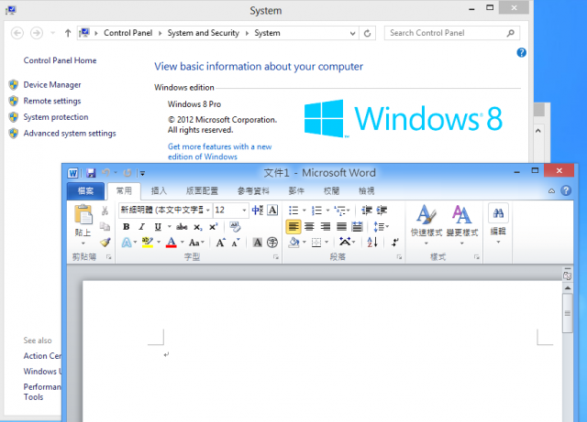The height and width of the screenshot is (422, 587).
Task: Click the Borders icon
Action: point(316,243)
